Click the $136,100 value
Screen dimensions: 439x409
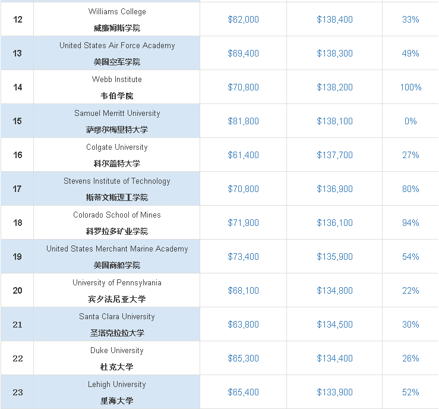tap(334, 223)
